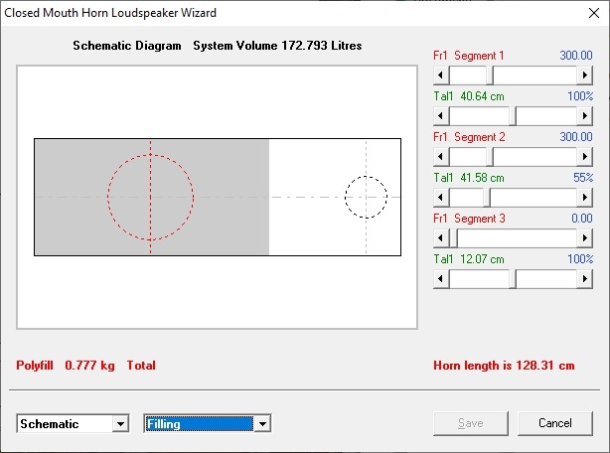Click the Save button
The image size is (610, 453).
point(471,423)
